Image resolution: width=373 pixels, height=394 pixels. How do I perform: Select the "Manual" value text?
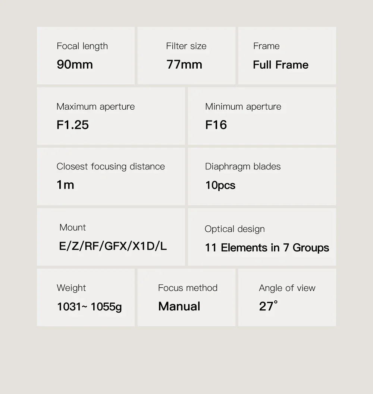(179, 306)
